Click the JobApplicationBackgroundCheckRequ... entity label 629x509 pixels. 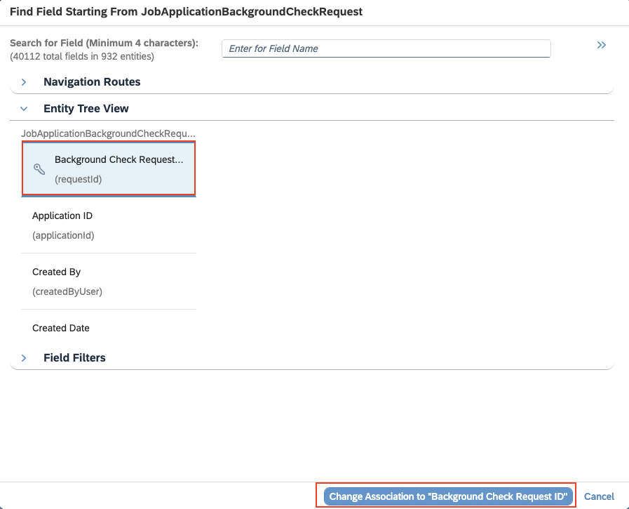click(x=108, y=133)
